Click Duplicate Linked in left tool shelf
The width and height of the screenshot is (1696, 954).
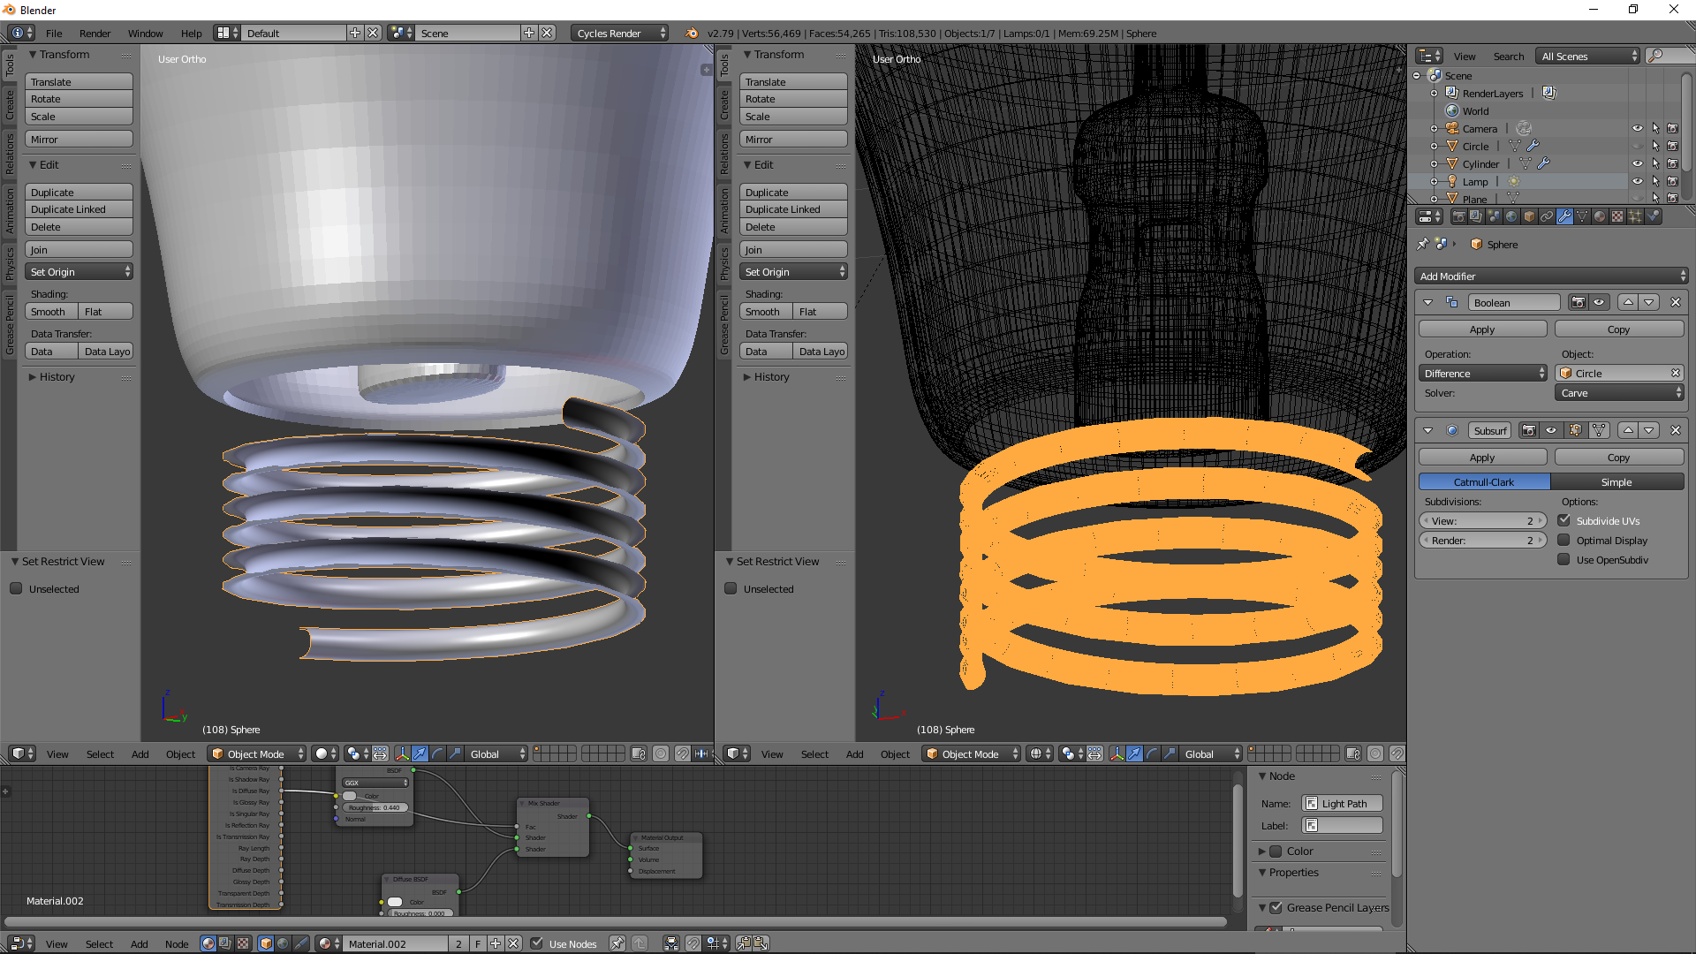coord(79,209)
